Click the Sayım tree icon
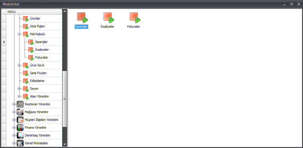Viewport: 303px width, 148px height. tap(26, 89)
